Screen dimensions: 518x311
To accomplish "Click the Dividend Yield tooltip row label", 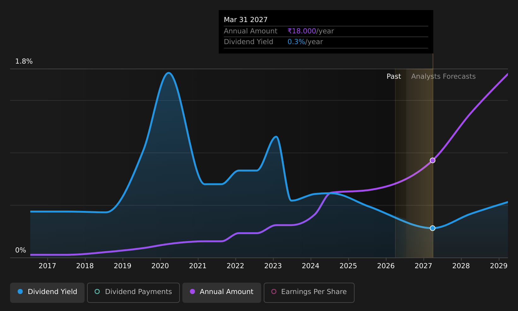I will pyautogui.click(x=248, y=42).
